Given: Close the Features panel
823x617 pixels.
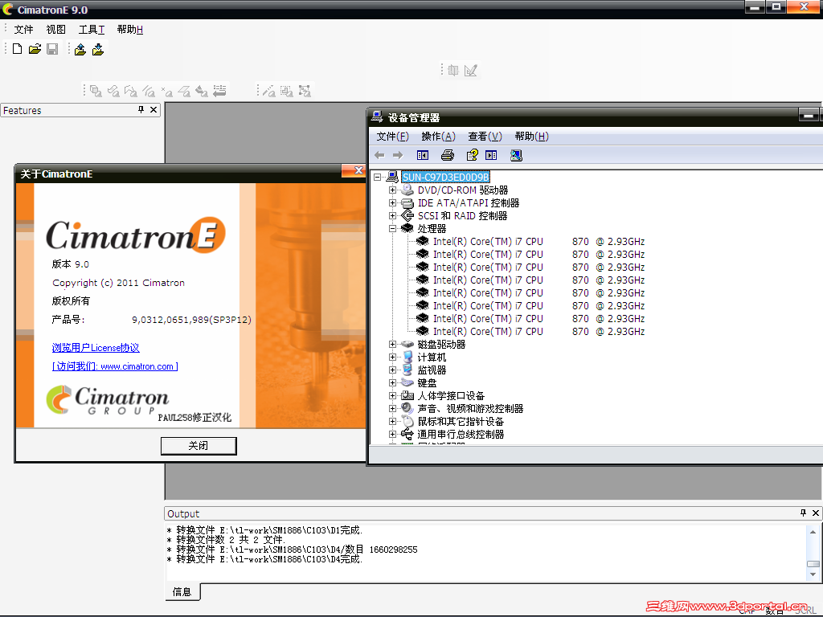Looking at the screenshot, I should coord(154,109).
